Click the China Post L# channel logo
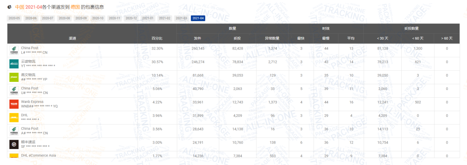 [x=14, y=50]
